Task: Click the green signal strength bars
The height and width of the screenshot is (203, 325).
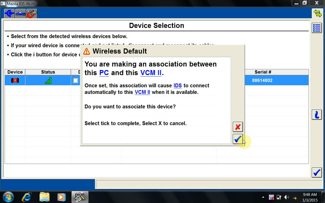Action: tap(48, 80)
